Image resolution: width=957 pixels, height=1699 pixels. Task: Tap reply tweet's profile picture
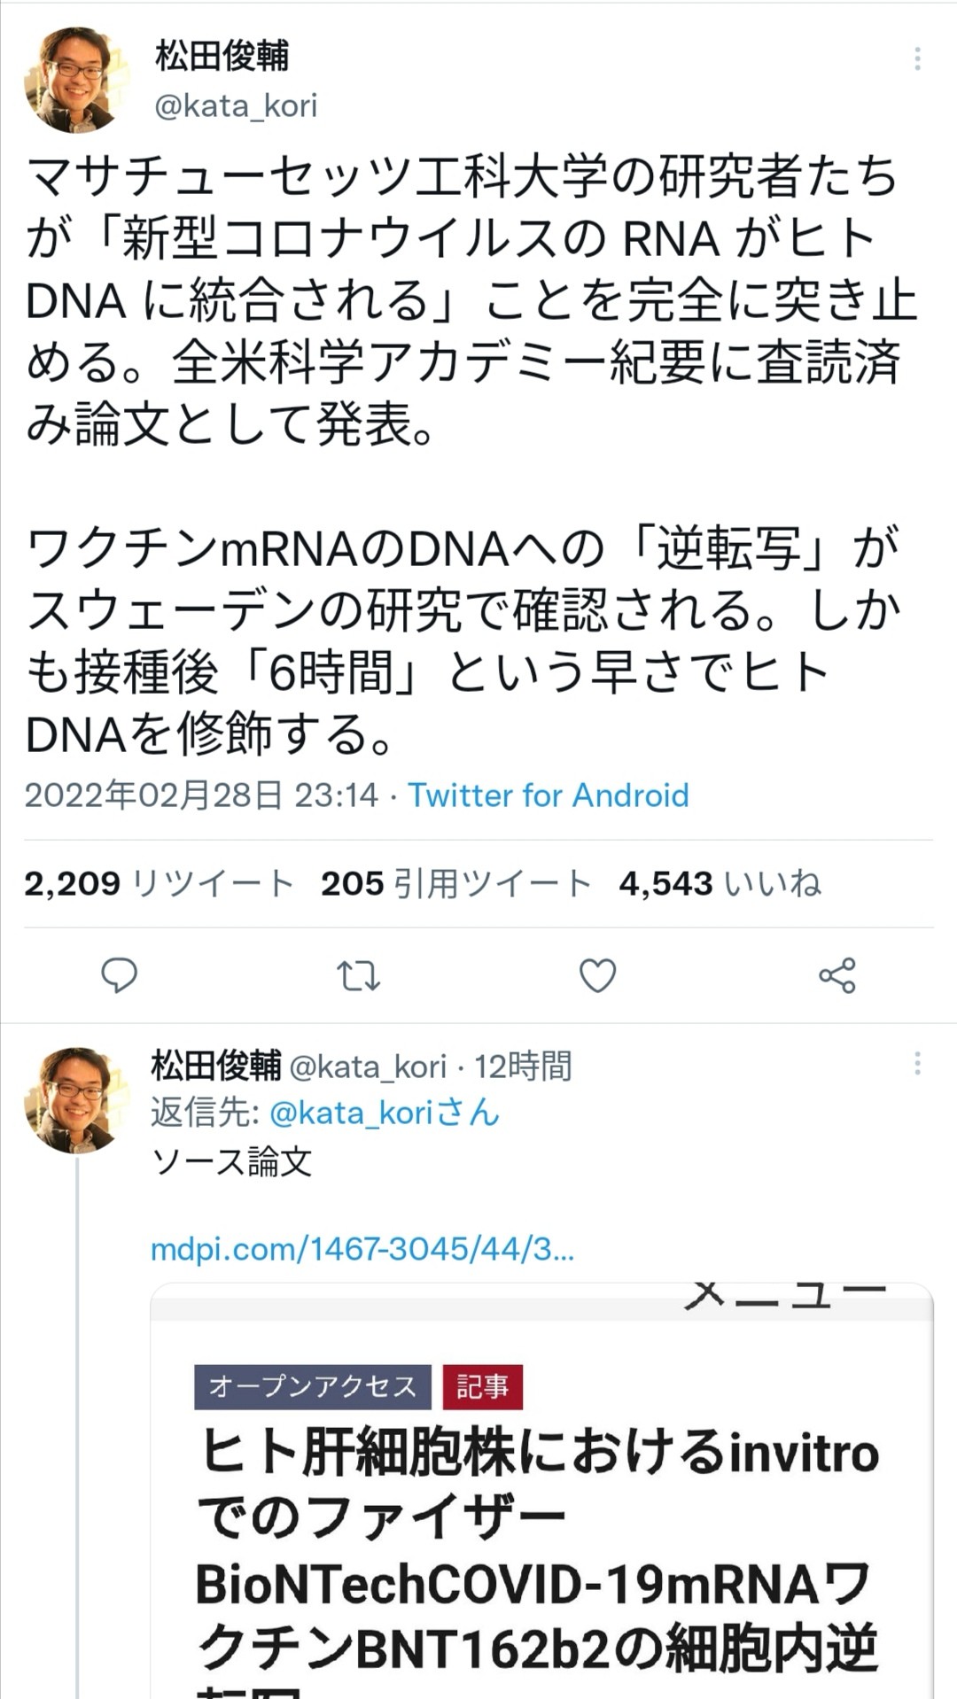(x=76, y=1100)
